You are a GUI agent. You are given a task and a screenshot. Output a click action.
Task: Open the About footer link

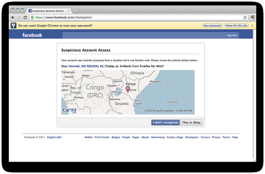click(x=145, y=137)
